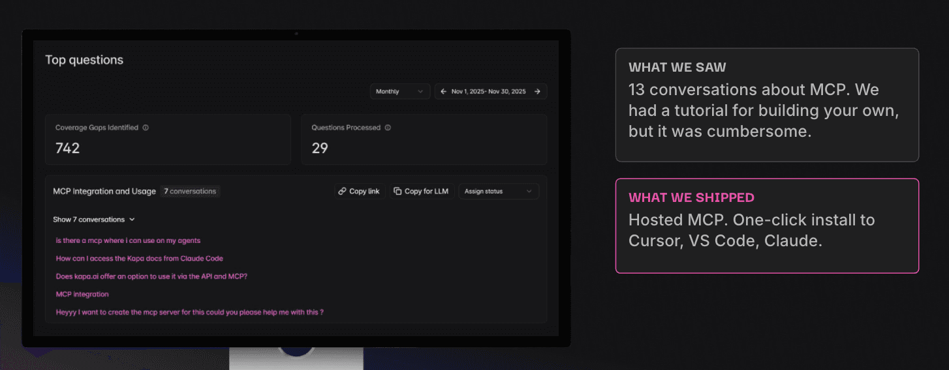Click the Copy link button
The width and height of the screenshot is (949, 370).
(x=360, y=192)
